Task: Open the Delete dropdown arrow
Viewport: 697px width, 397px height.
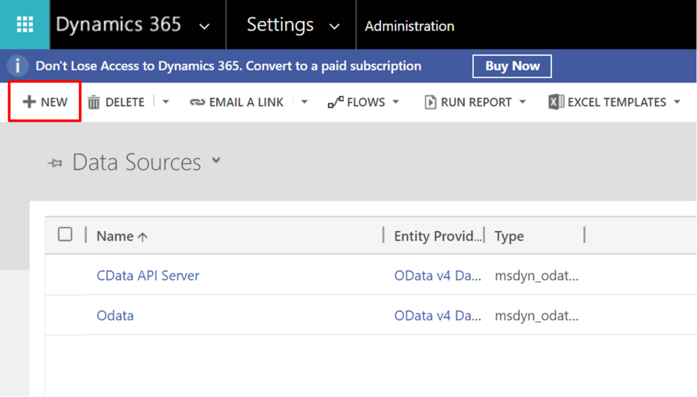Action: (166, 102)
